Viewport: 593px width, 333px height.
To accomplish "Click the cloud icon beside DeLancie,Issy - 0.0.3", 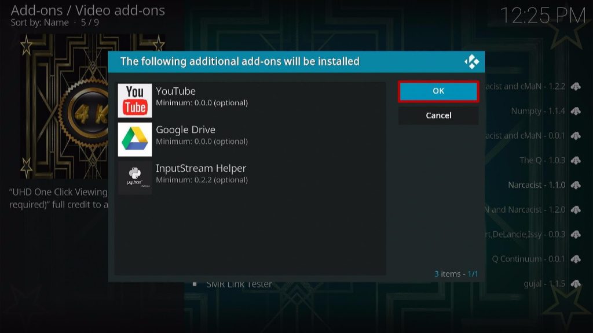I will click(576, 235).
